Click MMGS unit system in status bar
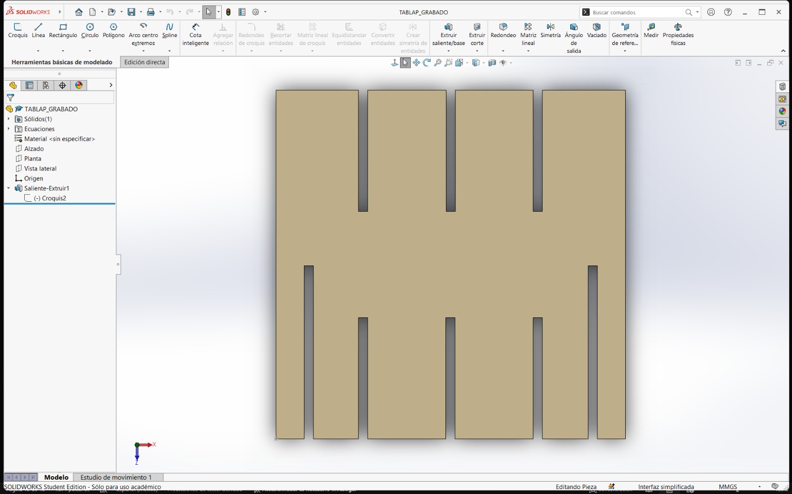 point(727,487)
